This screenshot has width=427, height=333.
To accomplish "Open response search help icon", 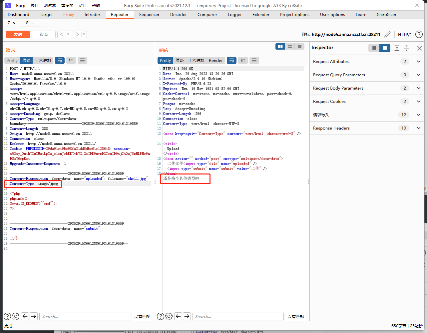I will coord(161,316).
